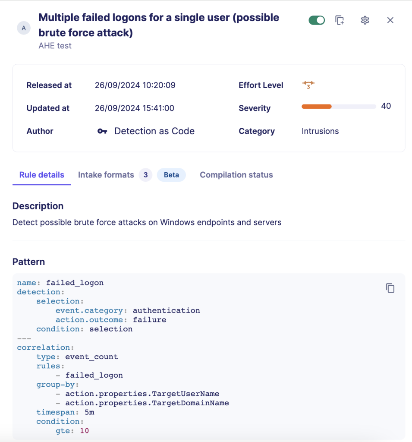Open the Compilation status tab

coord(236,175)
